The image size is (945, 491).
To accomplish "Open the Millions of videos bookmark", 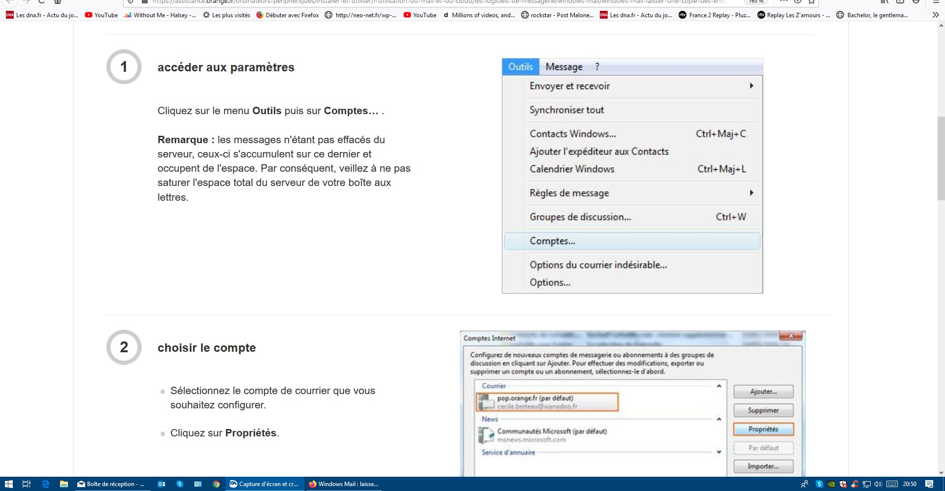I will (479, 15).
